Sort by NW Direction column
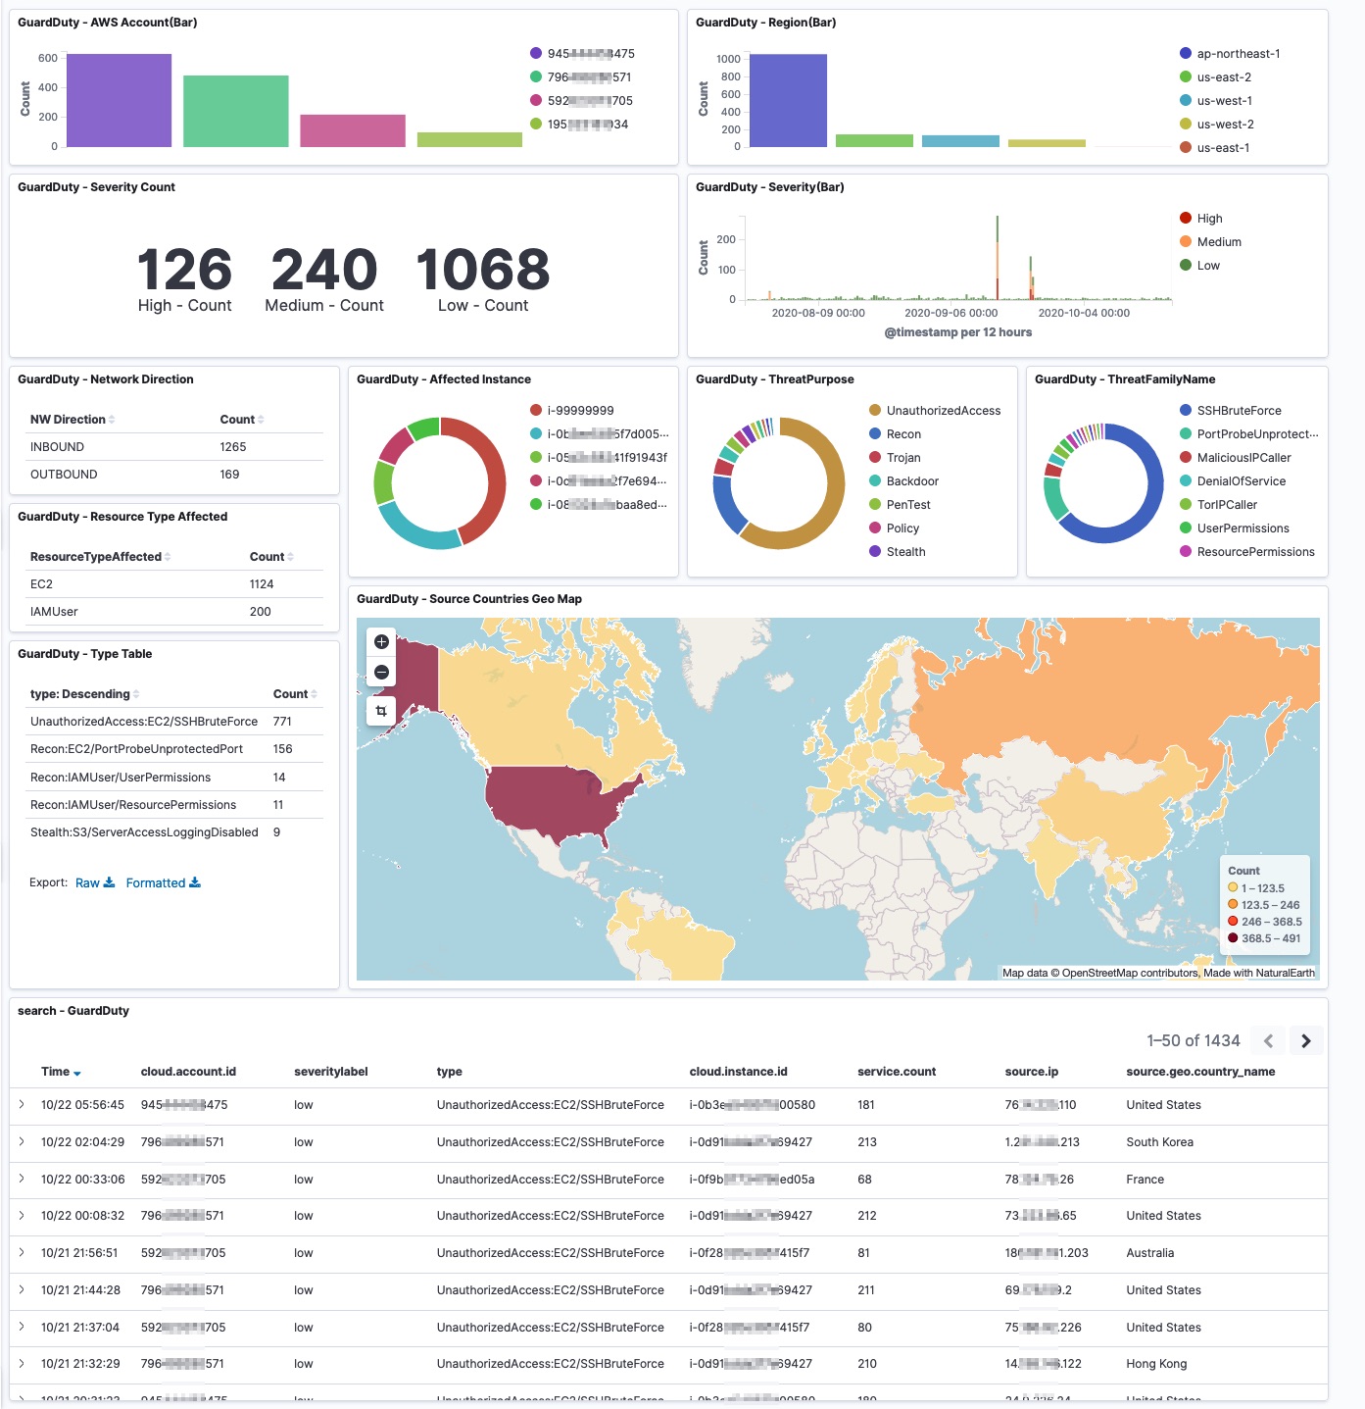The width and height of the screenshot is (1365, 1409). 73,420
